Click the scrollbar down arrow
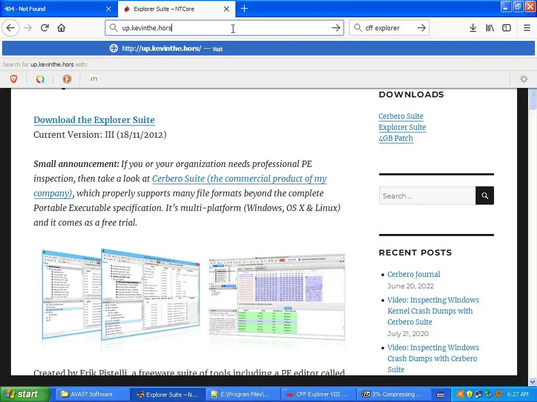 coord(532,382)
